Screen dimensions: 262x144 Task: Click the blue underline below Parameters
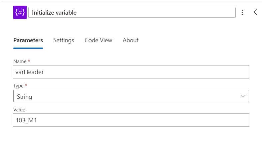[28, 48]
